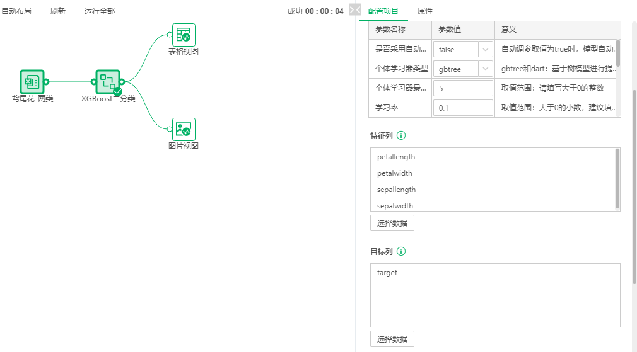Switch to the 配置项目 tab
The width and height of the screenshot is (637, 352).
coord(383,11)
